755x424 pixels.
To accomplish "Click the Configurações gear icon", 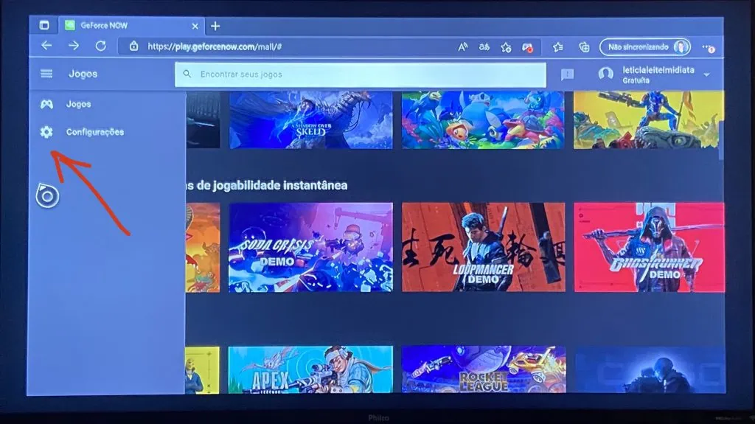I will (x=46, y=132).
